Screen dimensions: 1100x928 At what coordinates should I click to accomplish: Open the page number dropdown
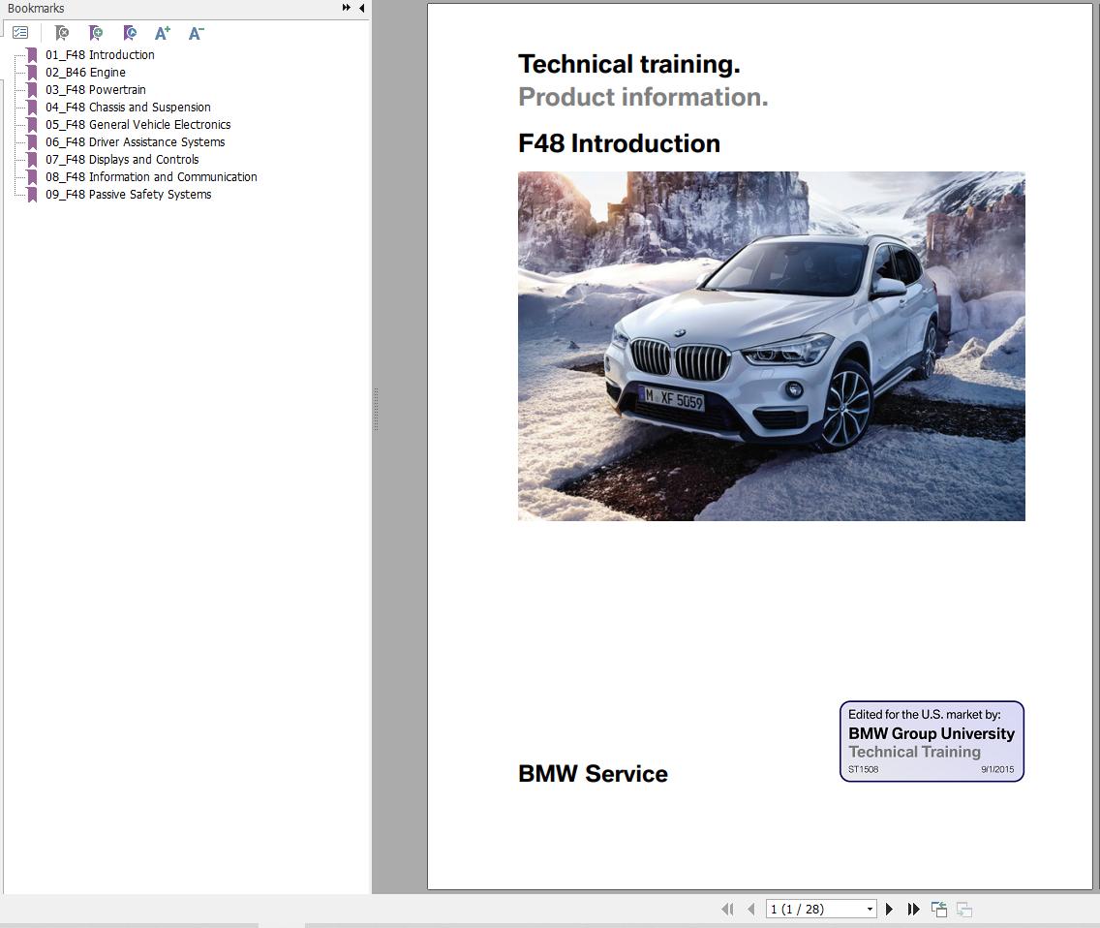pos(870,909)
